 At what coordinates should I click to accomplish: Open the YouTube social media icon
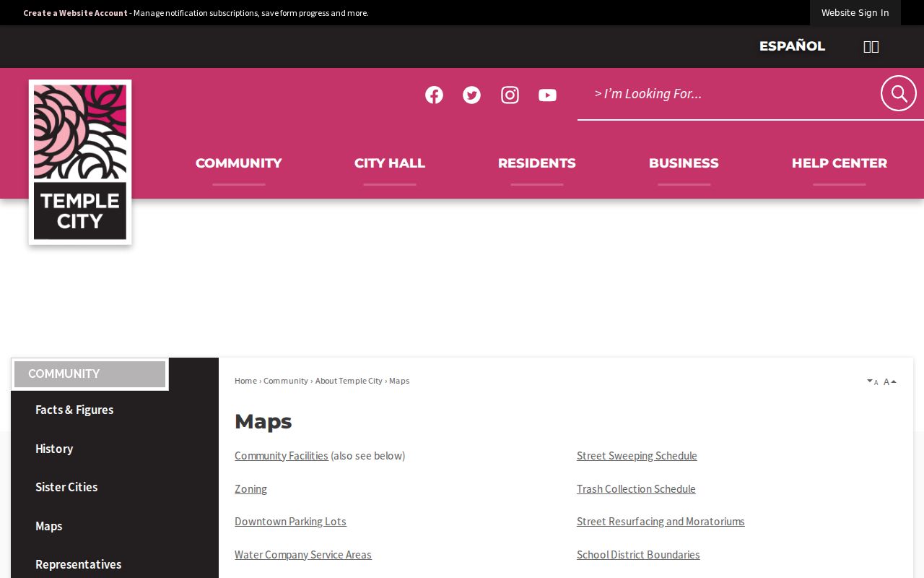point(547,95)
